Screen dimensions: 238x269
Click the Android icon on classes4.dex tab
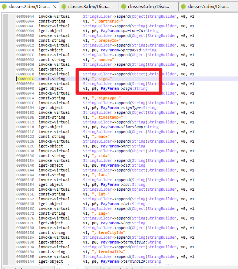(124, 7)
